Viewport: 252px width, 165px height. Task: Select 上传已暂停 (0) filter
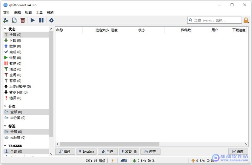point(26,87)
